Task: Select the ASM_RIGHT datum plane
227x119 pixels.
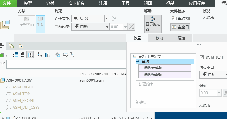Action: [23, 87]
